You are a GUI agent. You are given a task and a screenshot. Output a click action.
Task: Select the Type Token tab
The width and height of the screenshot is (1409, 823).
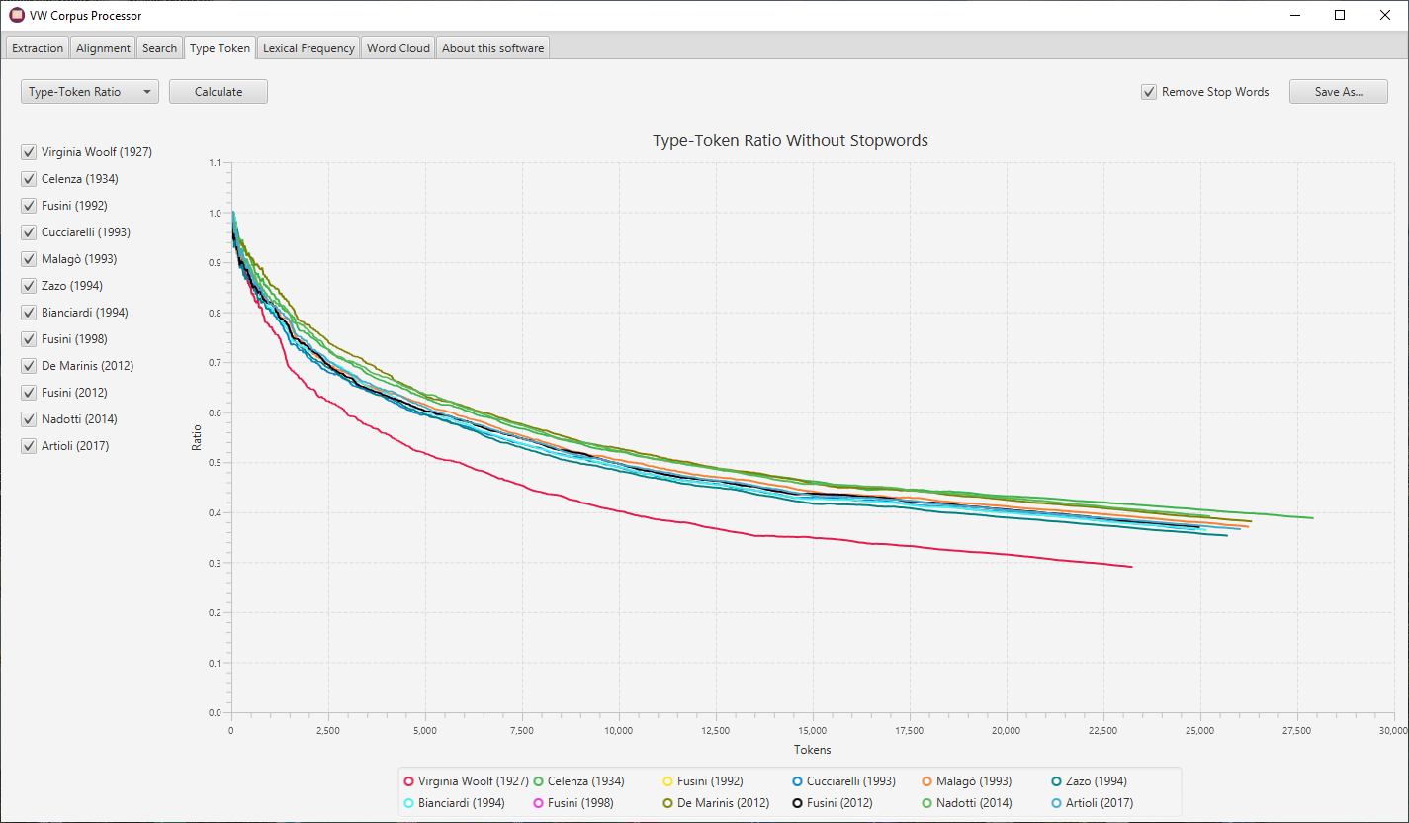click(x=220, y=47)
